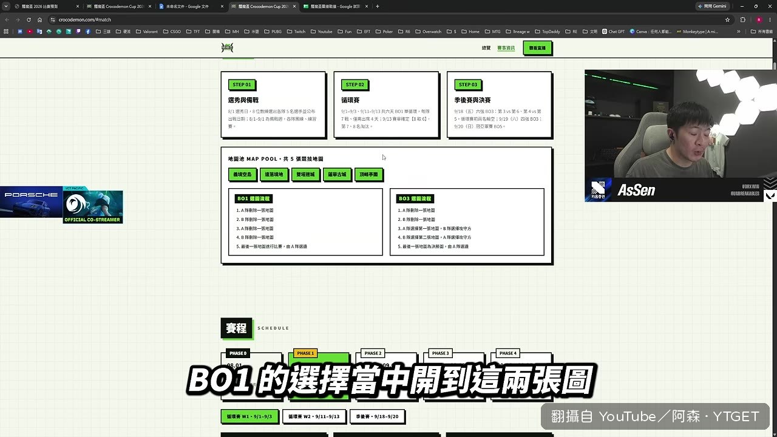The image size is (777, 437).
Task: Open the 所有書籤 folder
Action: coord(761,32)
